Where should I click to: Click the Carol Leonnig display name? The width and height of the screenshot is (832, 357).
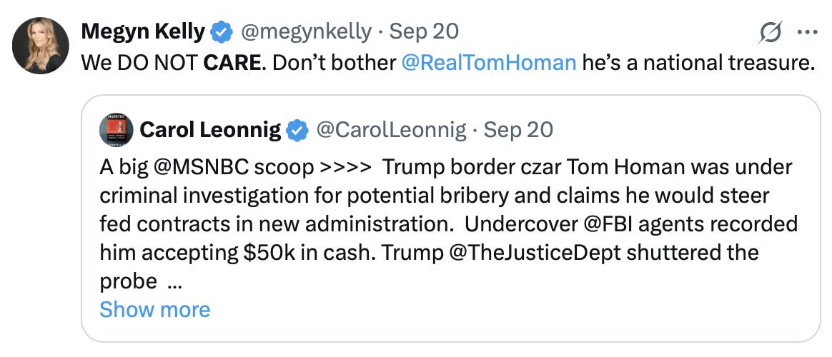click(x=211, y=130)
